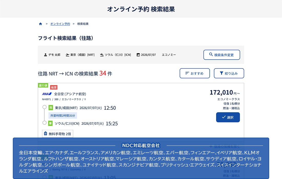Click the red 推奨 tag
Screen dimensions: 282x179
point(54,87)
